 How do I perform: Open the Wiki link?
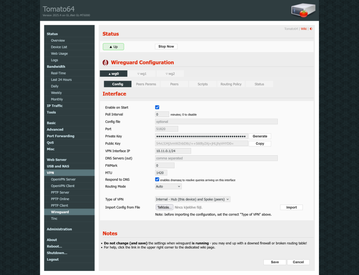tap(304, 29)
